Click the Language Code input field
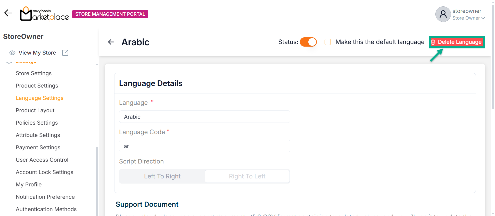 tap(204, 146)
